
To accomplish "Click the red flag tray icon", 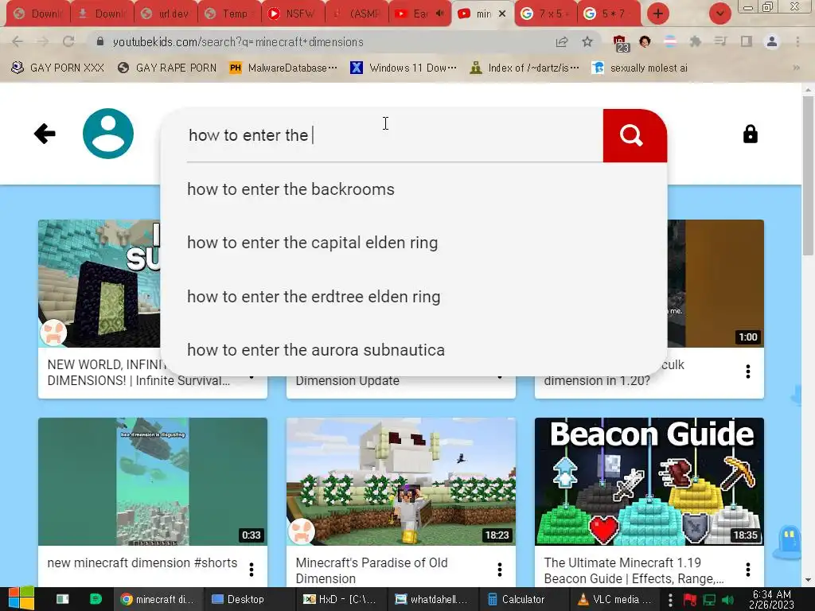I will pyautogui.click(x=690, y=600).
